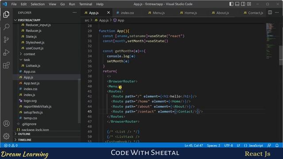Click the feedback icon in the status bar
Screen dimensions: 283x159
[x=269, y=145]
